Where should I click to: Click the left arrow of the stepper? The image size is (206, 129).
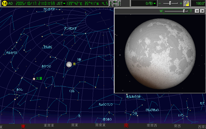click(111, 4)
